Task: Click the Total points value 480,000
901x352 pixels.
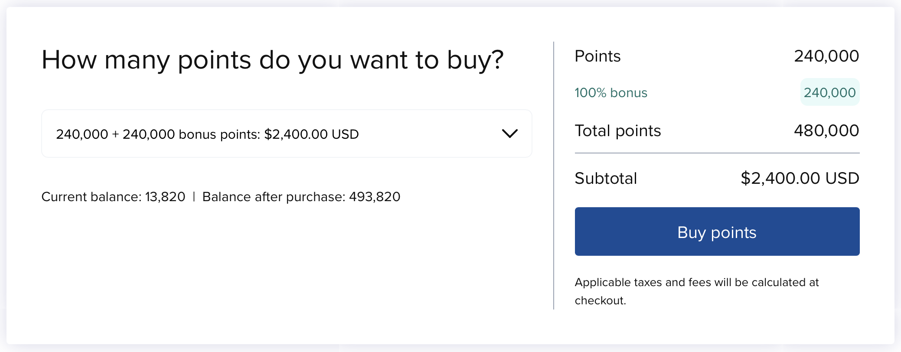Action: [827, 130]
